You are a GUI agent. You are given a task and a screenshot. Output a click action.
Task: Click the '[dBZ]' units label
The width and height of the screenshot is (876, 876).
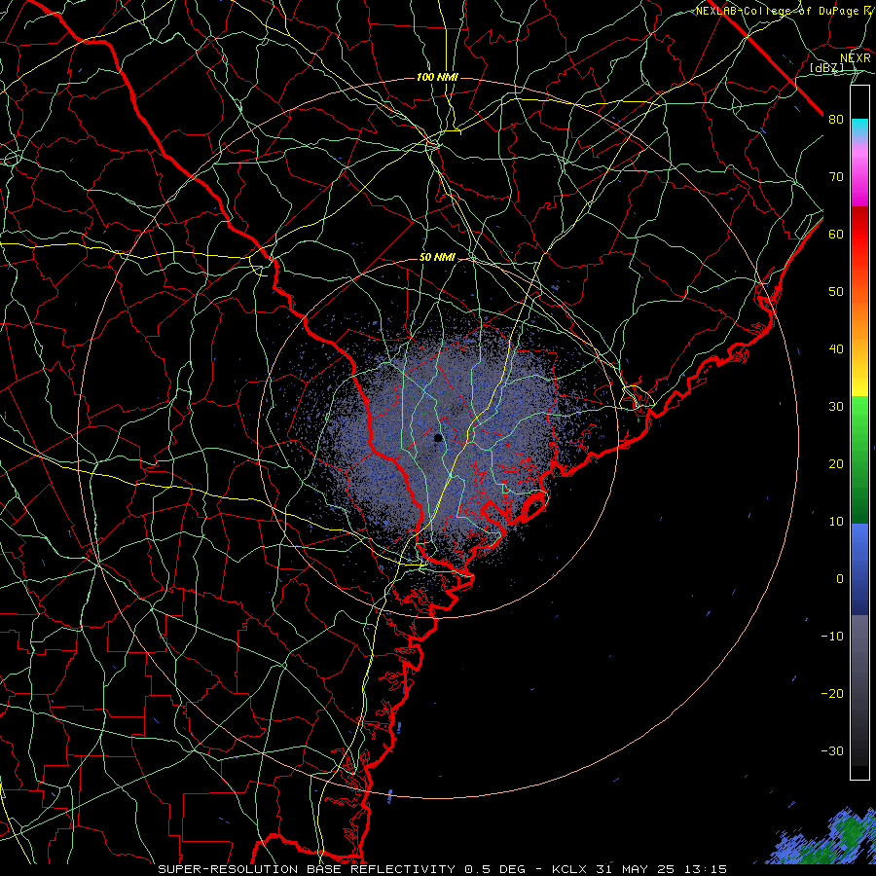pos(826,67)
